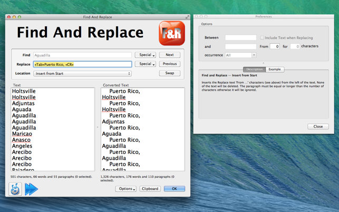This screenshot has height=212, width=339.
Task: Open the occurrence combo box set to All
Action: point(240,55)
